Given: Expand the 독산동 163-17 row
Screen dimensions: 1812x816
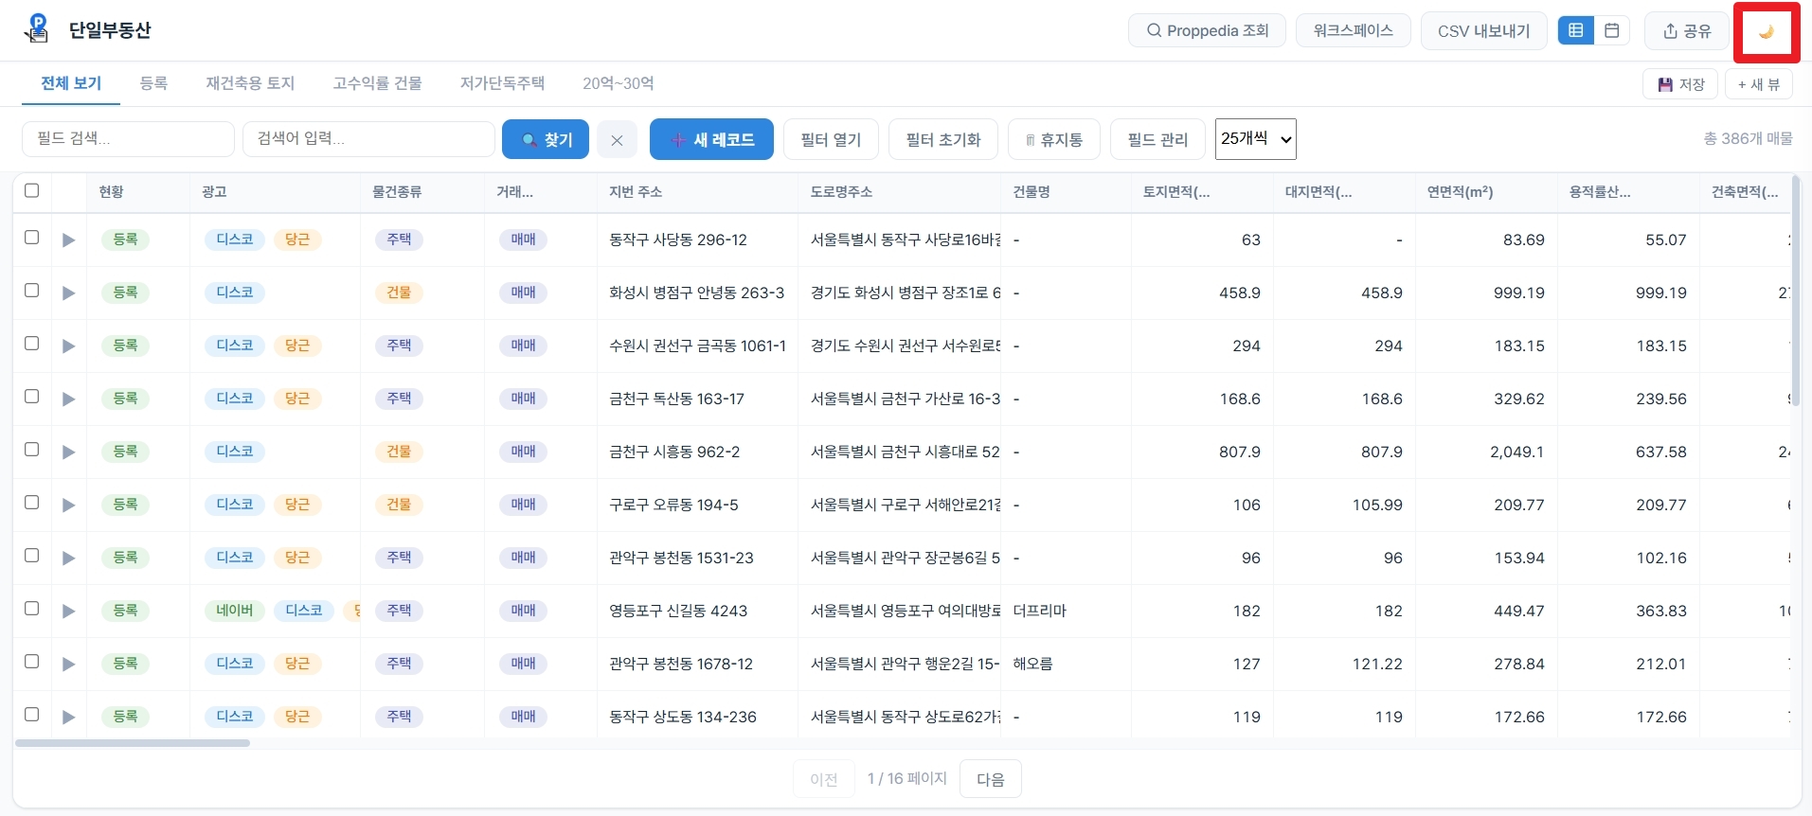Looking at the screenshot, I should tap(68, 399).
